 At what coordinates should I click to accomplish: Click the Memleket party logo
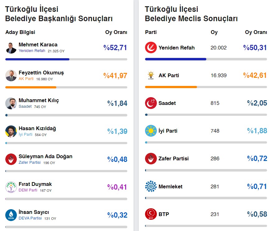(x=151, y=186)
